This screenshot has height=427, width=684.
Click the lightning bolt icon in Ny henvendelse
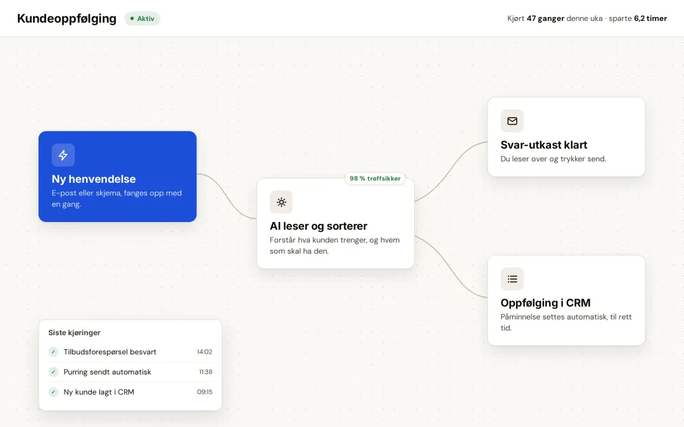click(63, 155)
